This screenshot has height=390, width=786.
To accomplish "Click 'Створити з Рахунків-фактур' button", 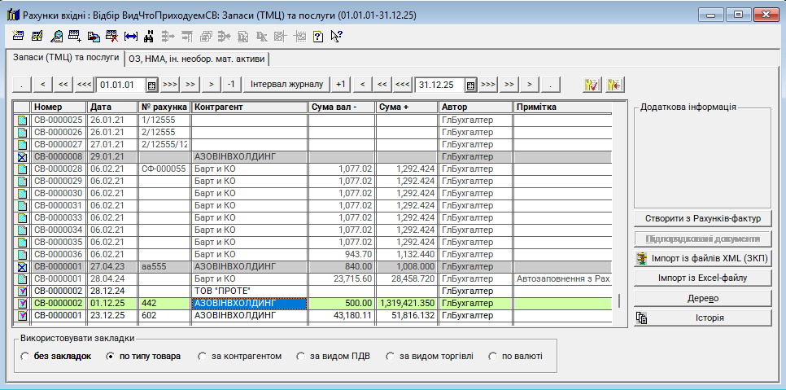I will click(702, 218).
